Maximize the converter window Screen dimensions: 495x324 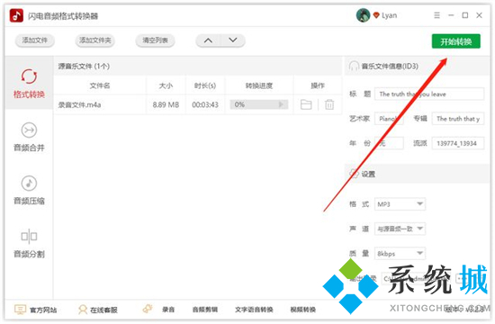pyautogui.click(x=464, y=15)
